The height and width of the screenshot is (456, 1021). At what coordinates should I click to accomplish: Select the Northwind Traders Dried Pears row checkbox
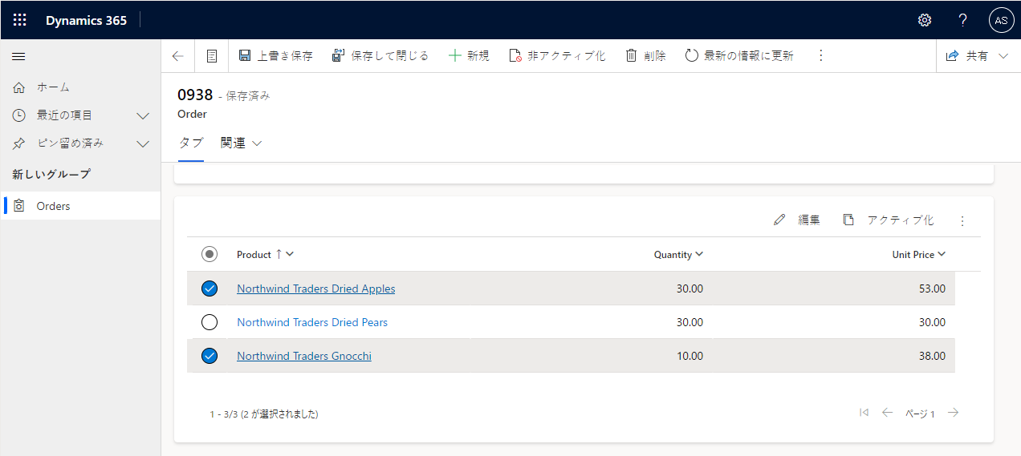pos(209,322)
